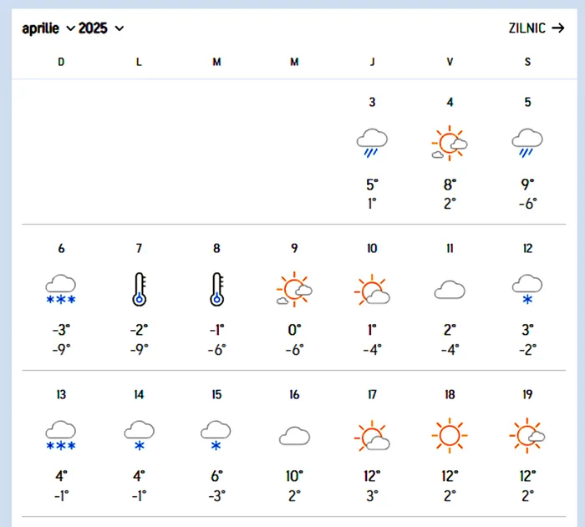Select heavy snow icon for April 6
Image resolution: width=585 pixels, height=527 pixels.
coord(61,289)
